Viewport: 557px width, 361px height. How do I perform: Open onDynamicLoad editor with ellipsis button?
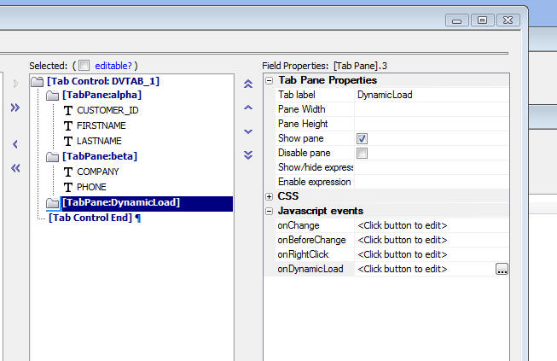[502, 269]
